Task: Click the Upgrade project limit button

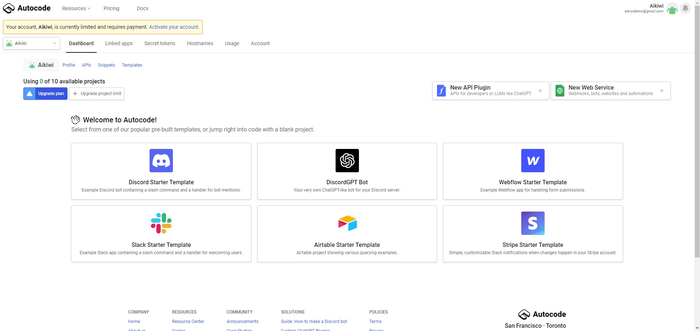Action: [97, 94]
